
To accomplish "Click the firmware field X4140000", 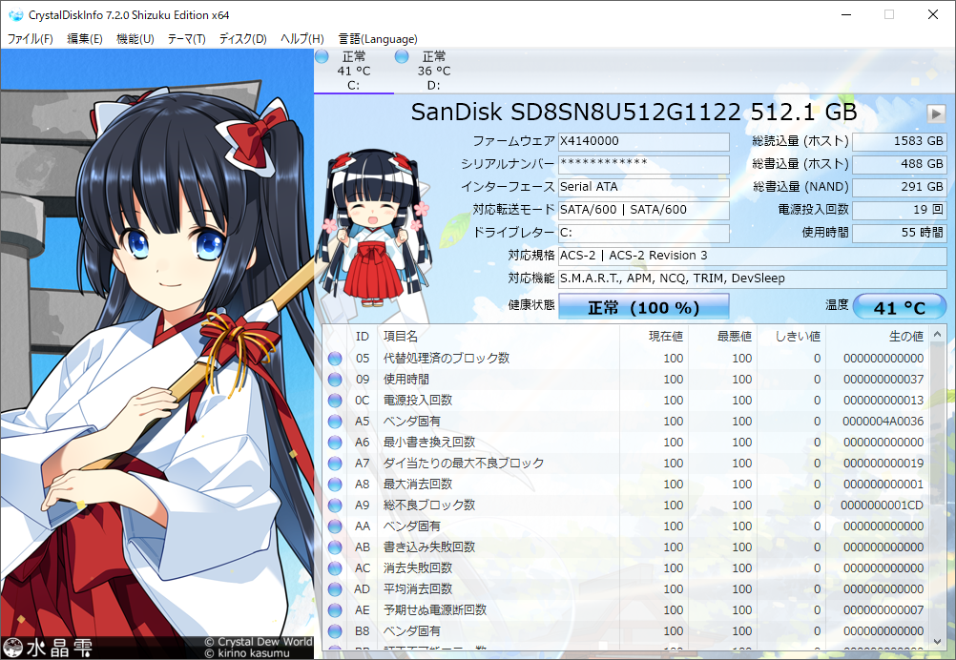I will pos(643,141).
